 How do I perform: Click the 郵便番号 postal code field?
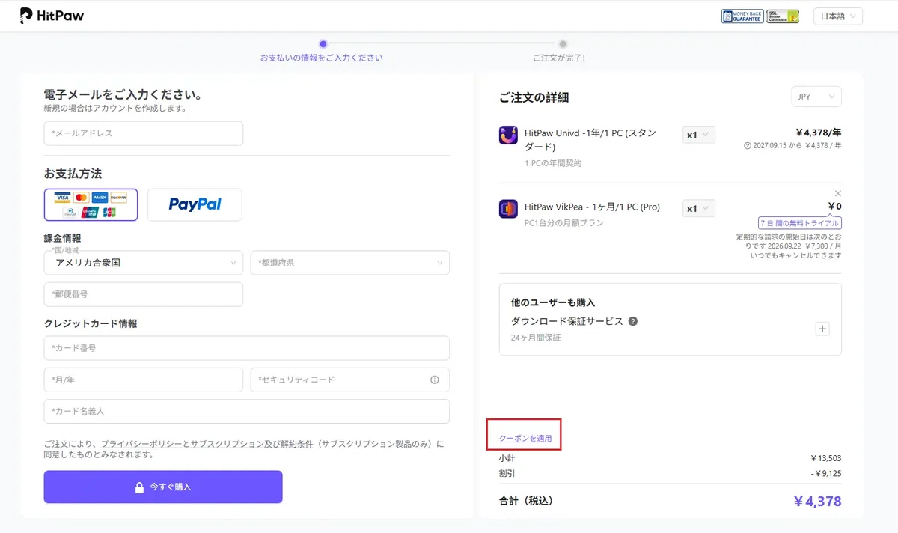(x=144, y=294)
